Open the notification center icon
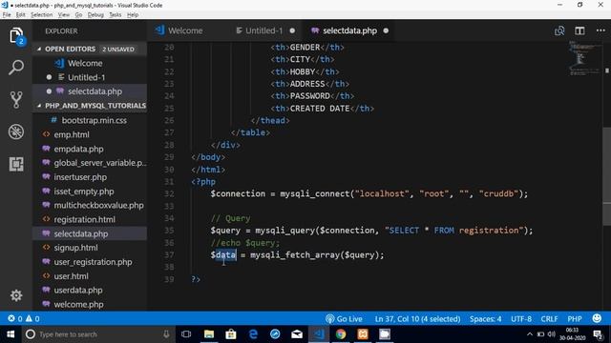This screenshot has width=611, height=343. [598, 334]
